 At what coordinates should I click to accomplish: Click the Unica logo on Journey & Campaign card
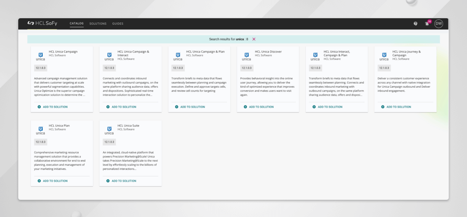384,57
